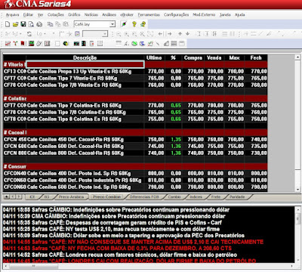Select the row Cafe Conilon Tipo 7 Colatina-Es
The image size is (302, 272).
(135, 105)
